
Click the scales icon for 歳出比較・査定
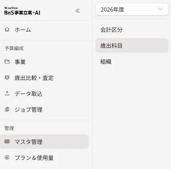[x=7, y=78]
